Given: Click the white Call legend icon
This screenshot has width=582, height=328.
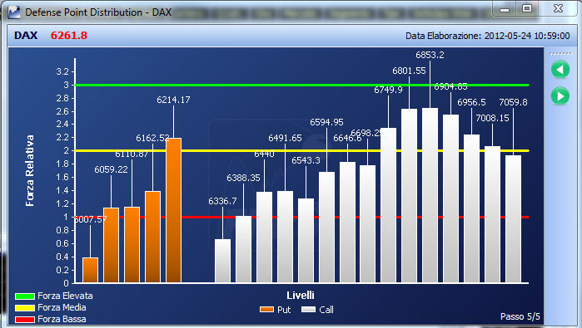Looking at the screenshot, I should [308, 310].
